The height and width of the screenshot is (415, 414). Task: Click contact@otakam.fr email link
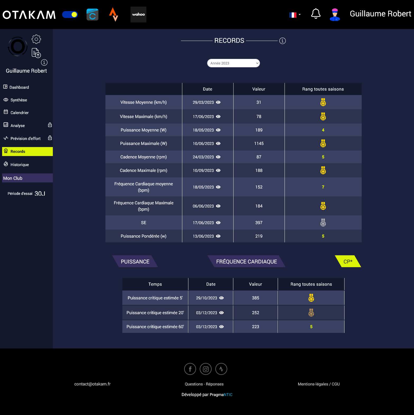92,384
